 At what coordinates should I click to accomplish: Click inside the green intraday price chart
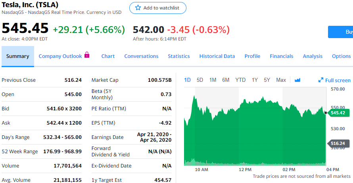[254, 135]
